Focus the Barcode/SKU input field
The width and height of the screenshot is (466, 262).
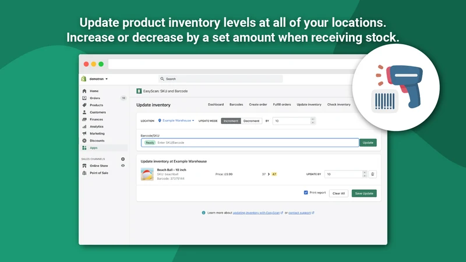click(x=250, y=143)
